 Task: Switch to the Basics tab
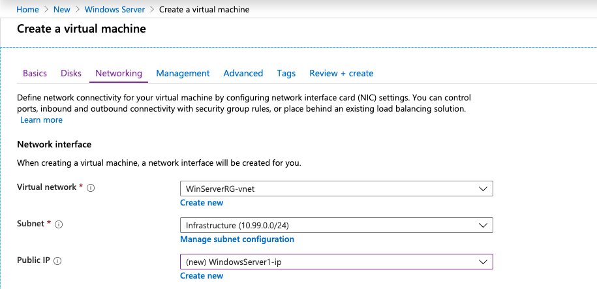tap(35, 73)
